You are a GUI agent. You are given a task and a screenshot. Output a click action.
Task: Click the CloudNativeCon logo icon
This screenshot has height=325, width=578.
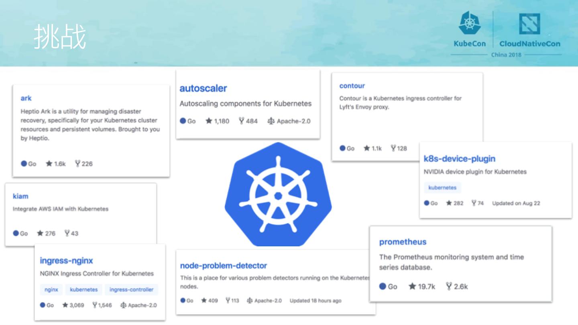point(529,24)
